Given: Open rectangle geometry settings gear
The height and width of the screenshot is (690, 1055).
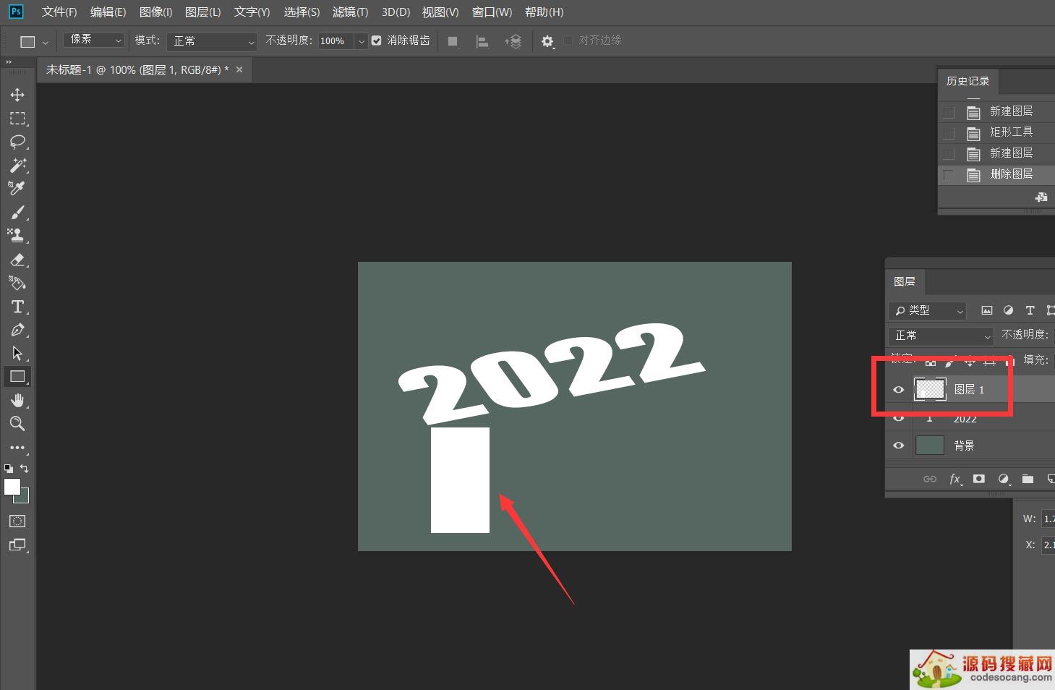Looking at the screenshot, I should (547, 41).
